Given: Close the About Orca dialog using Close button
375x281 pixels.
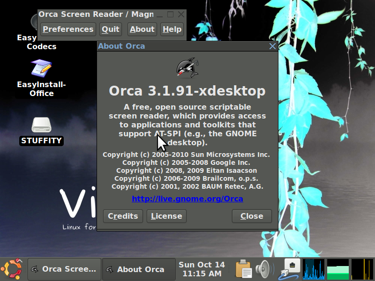Looking at the screenshot, I should pos(252,216).
